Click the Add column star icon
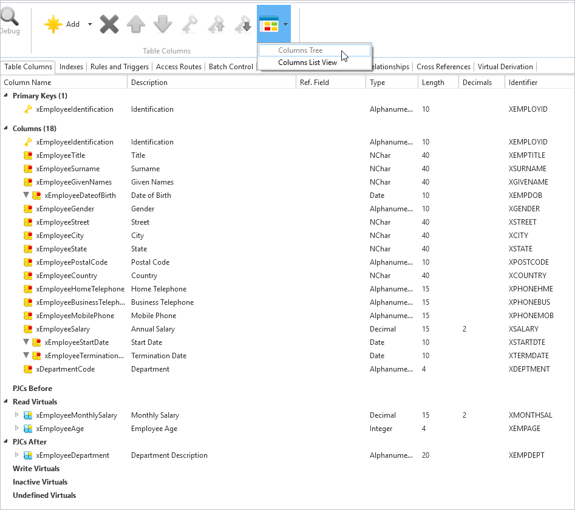 click(53, 24)
